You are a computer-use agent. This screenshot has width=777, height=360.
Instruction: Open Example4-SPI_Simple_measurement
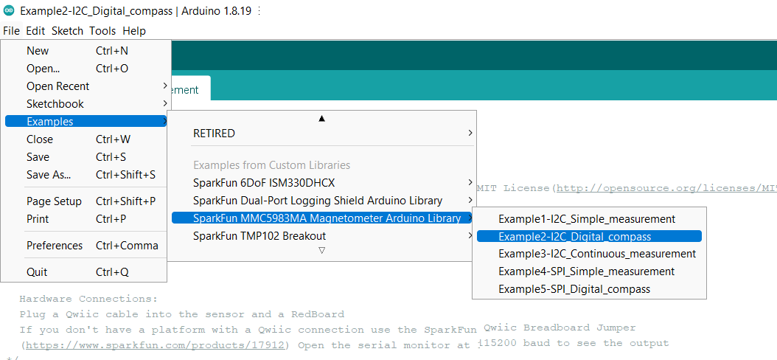(589, 271)
